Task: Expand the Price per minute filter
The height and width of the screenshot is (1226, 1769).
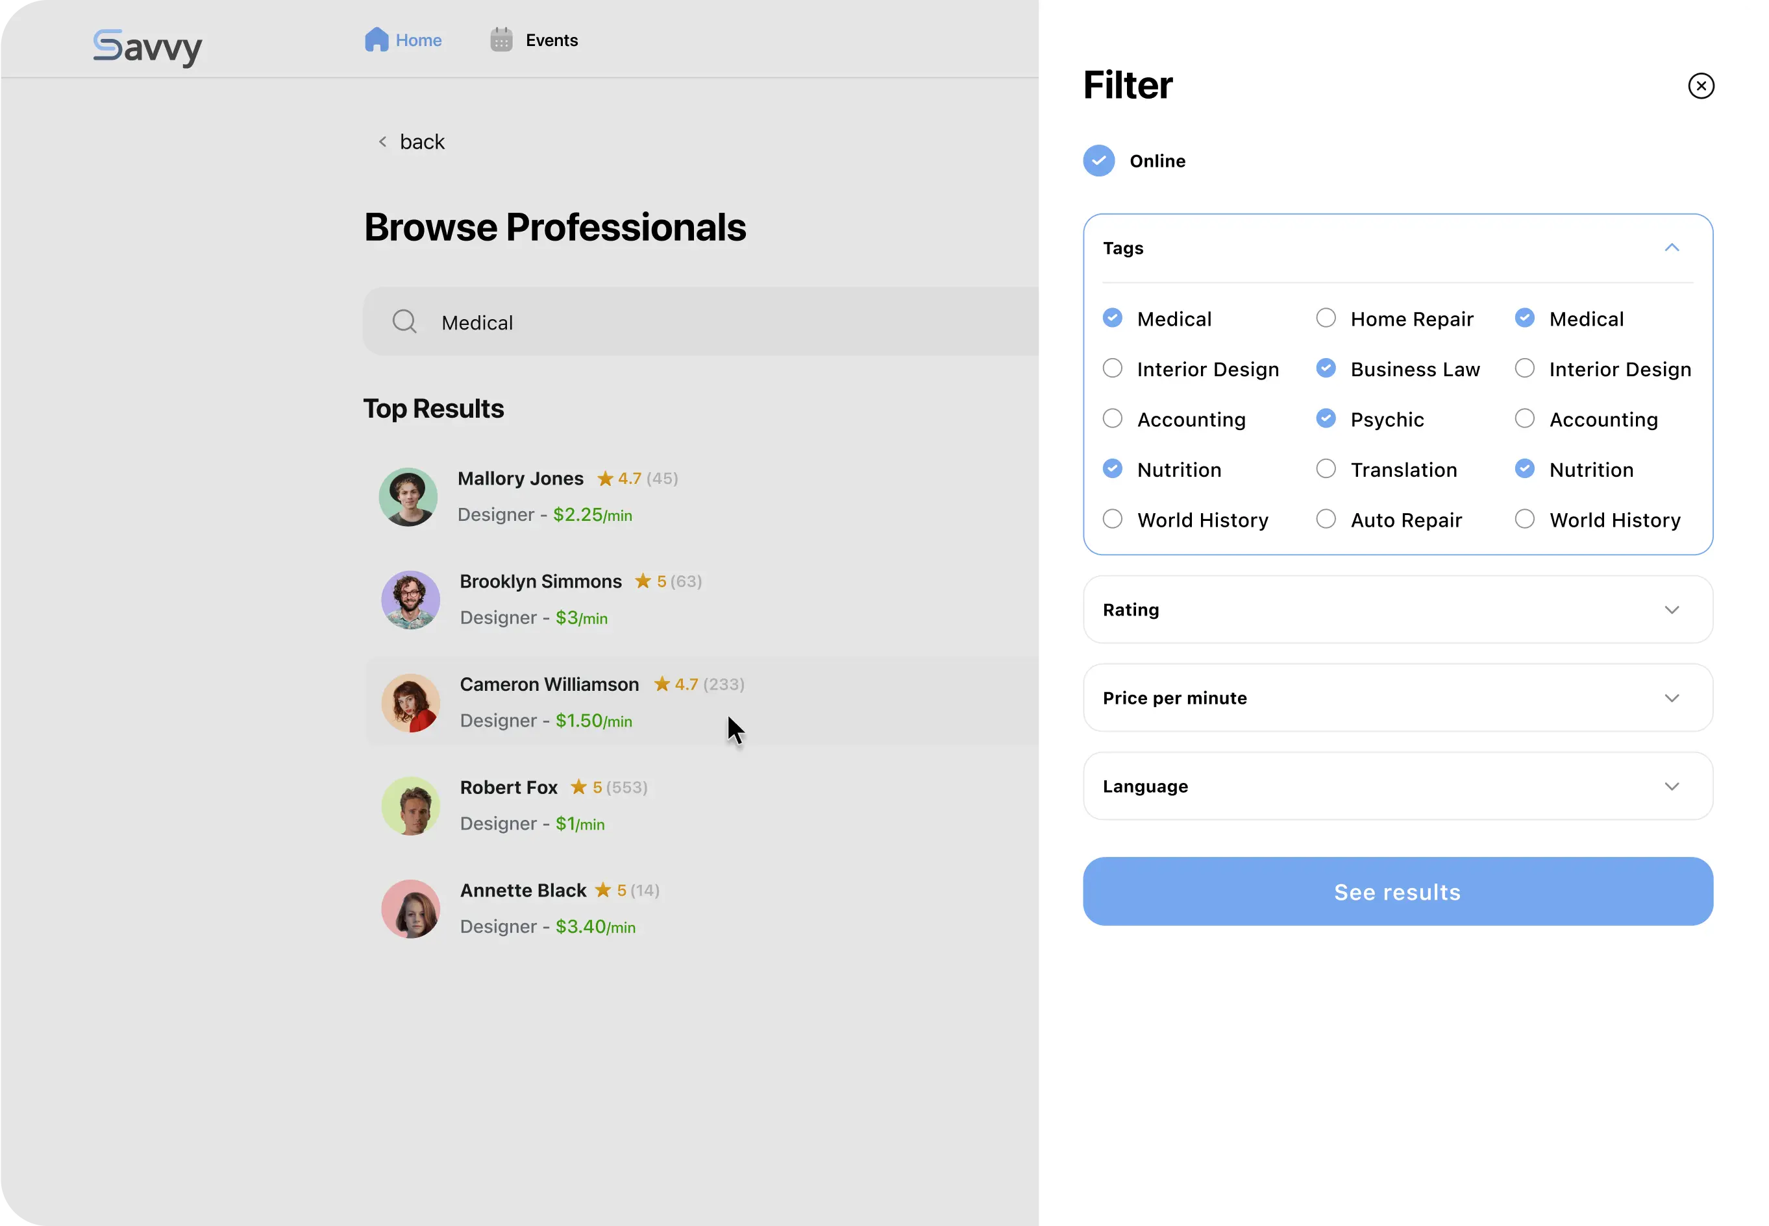Action: (x=1672, y=698)
